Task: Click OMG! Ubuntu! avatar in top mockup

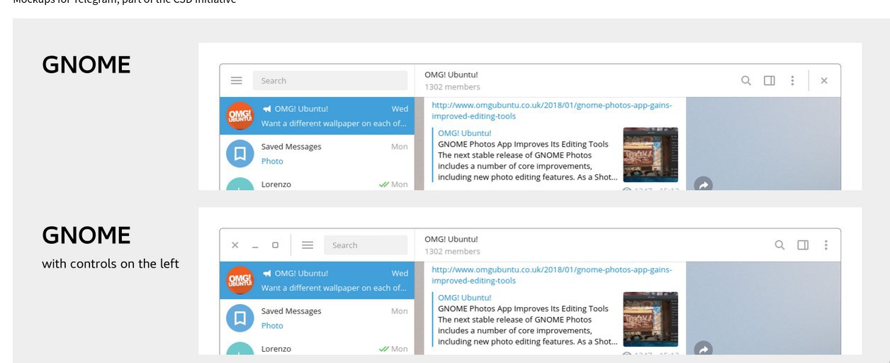Action: 240,116
